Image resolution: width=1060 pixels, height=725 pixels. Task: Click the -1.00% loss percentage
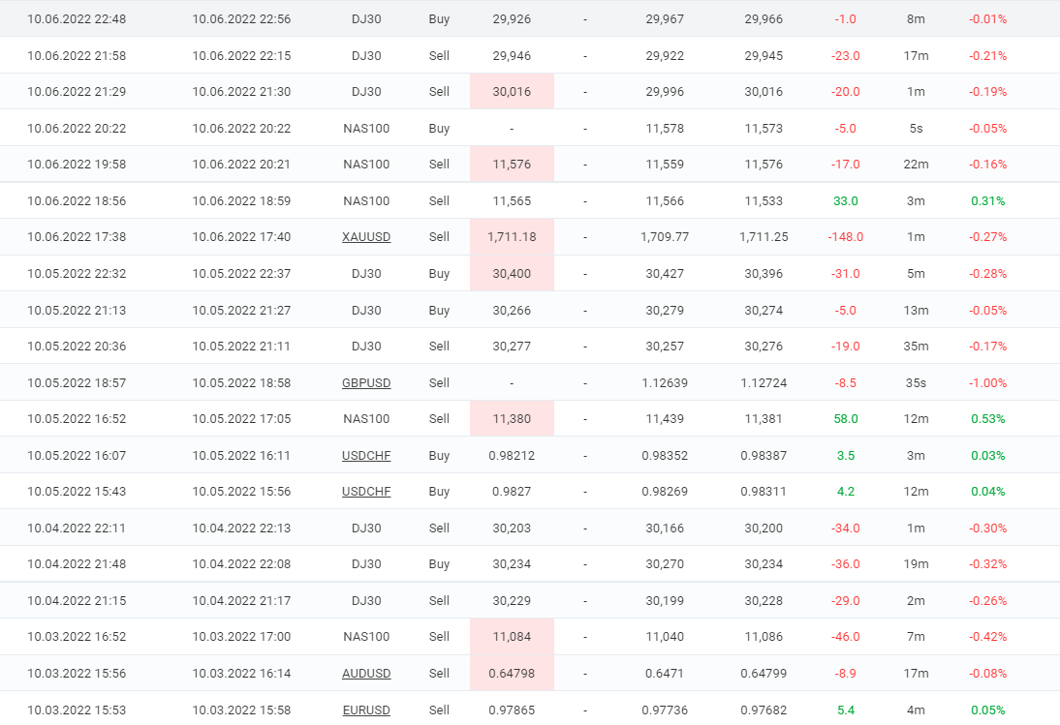tap(987, 383)
